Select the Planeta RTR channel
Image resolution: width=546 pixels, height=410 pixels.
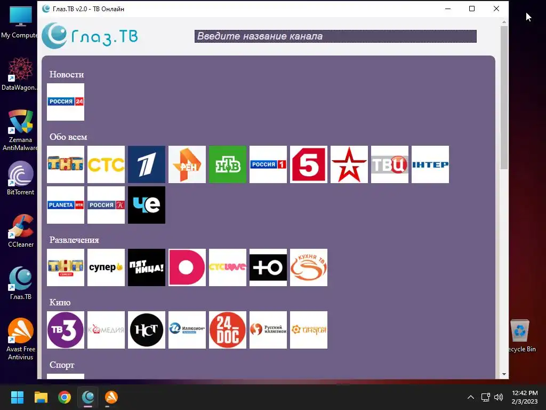click(66, 205)
